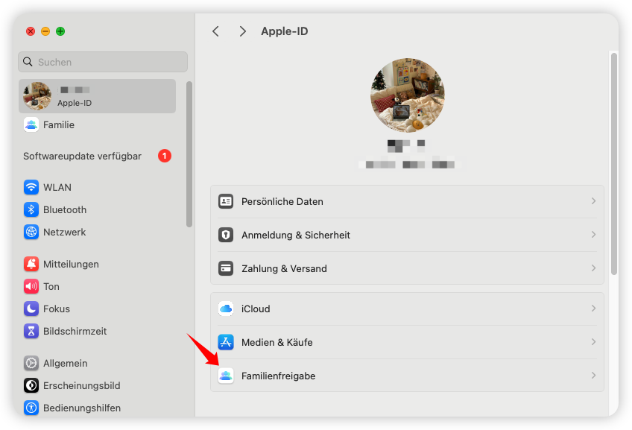This screenshot has width=632, height=430.
Task: Open Persönliche Daten via its chevron
Action: (593, 201)
